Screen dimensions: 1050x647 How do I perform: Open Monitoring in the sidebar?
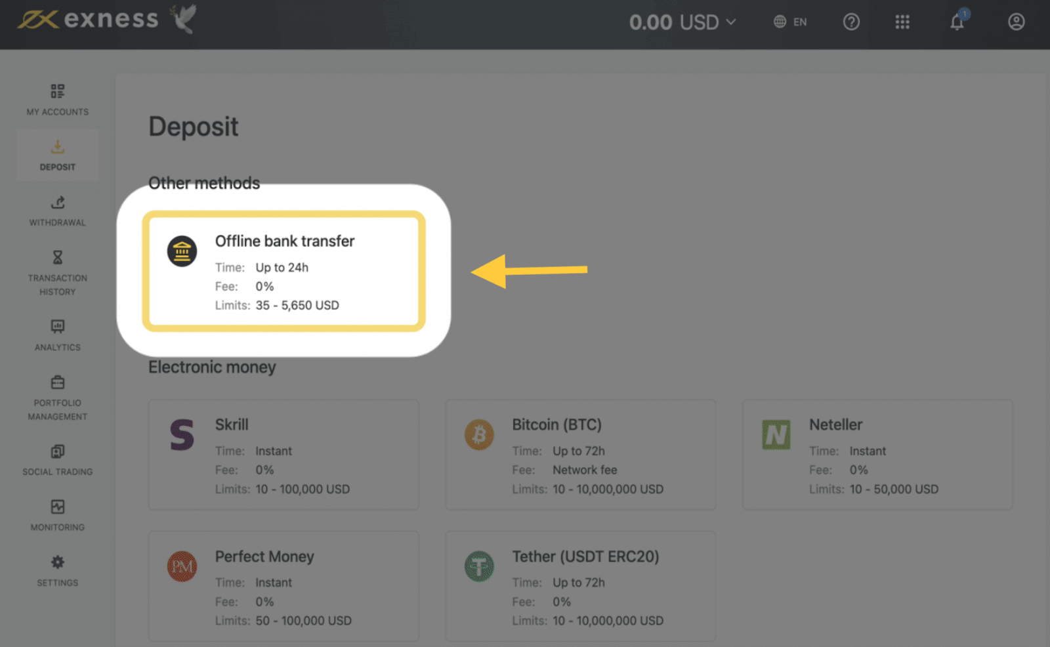coord(58,516)
